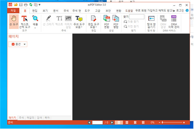Click the DRM 생성 icon
The width and height of the screenshot is (194, 130).
(163, 22)
